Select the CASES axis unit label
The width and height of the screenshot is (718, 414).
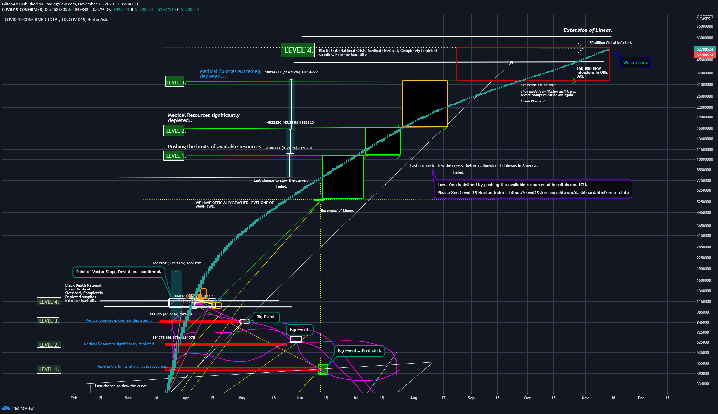704,19
